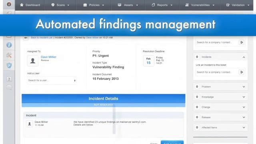Click the assigned user avatar picture
The height and width of the screenshot is (144, 256).
[33, 61]
